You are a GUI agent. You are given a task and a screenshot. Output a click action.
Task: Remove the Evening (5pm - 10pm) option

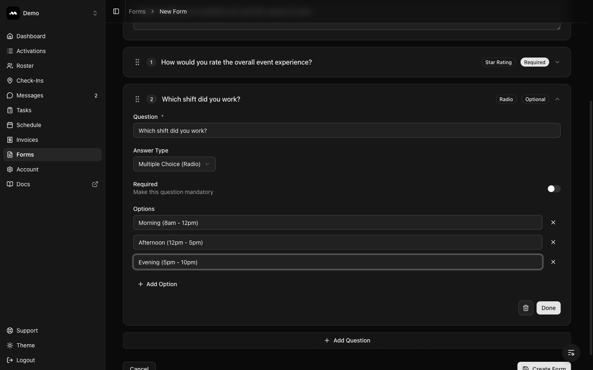point(553,262)
